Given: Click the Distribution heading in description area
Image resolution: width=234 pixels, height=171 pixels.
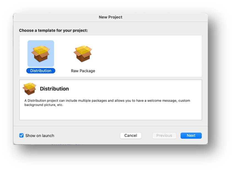Looking at the screenshot, I should [x=54, y=89].
